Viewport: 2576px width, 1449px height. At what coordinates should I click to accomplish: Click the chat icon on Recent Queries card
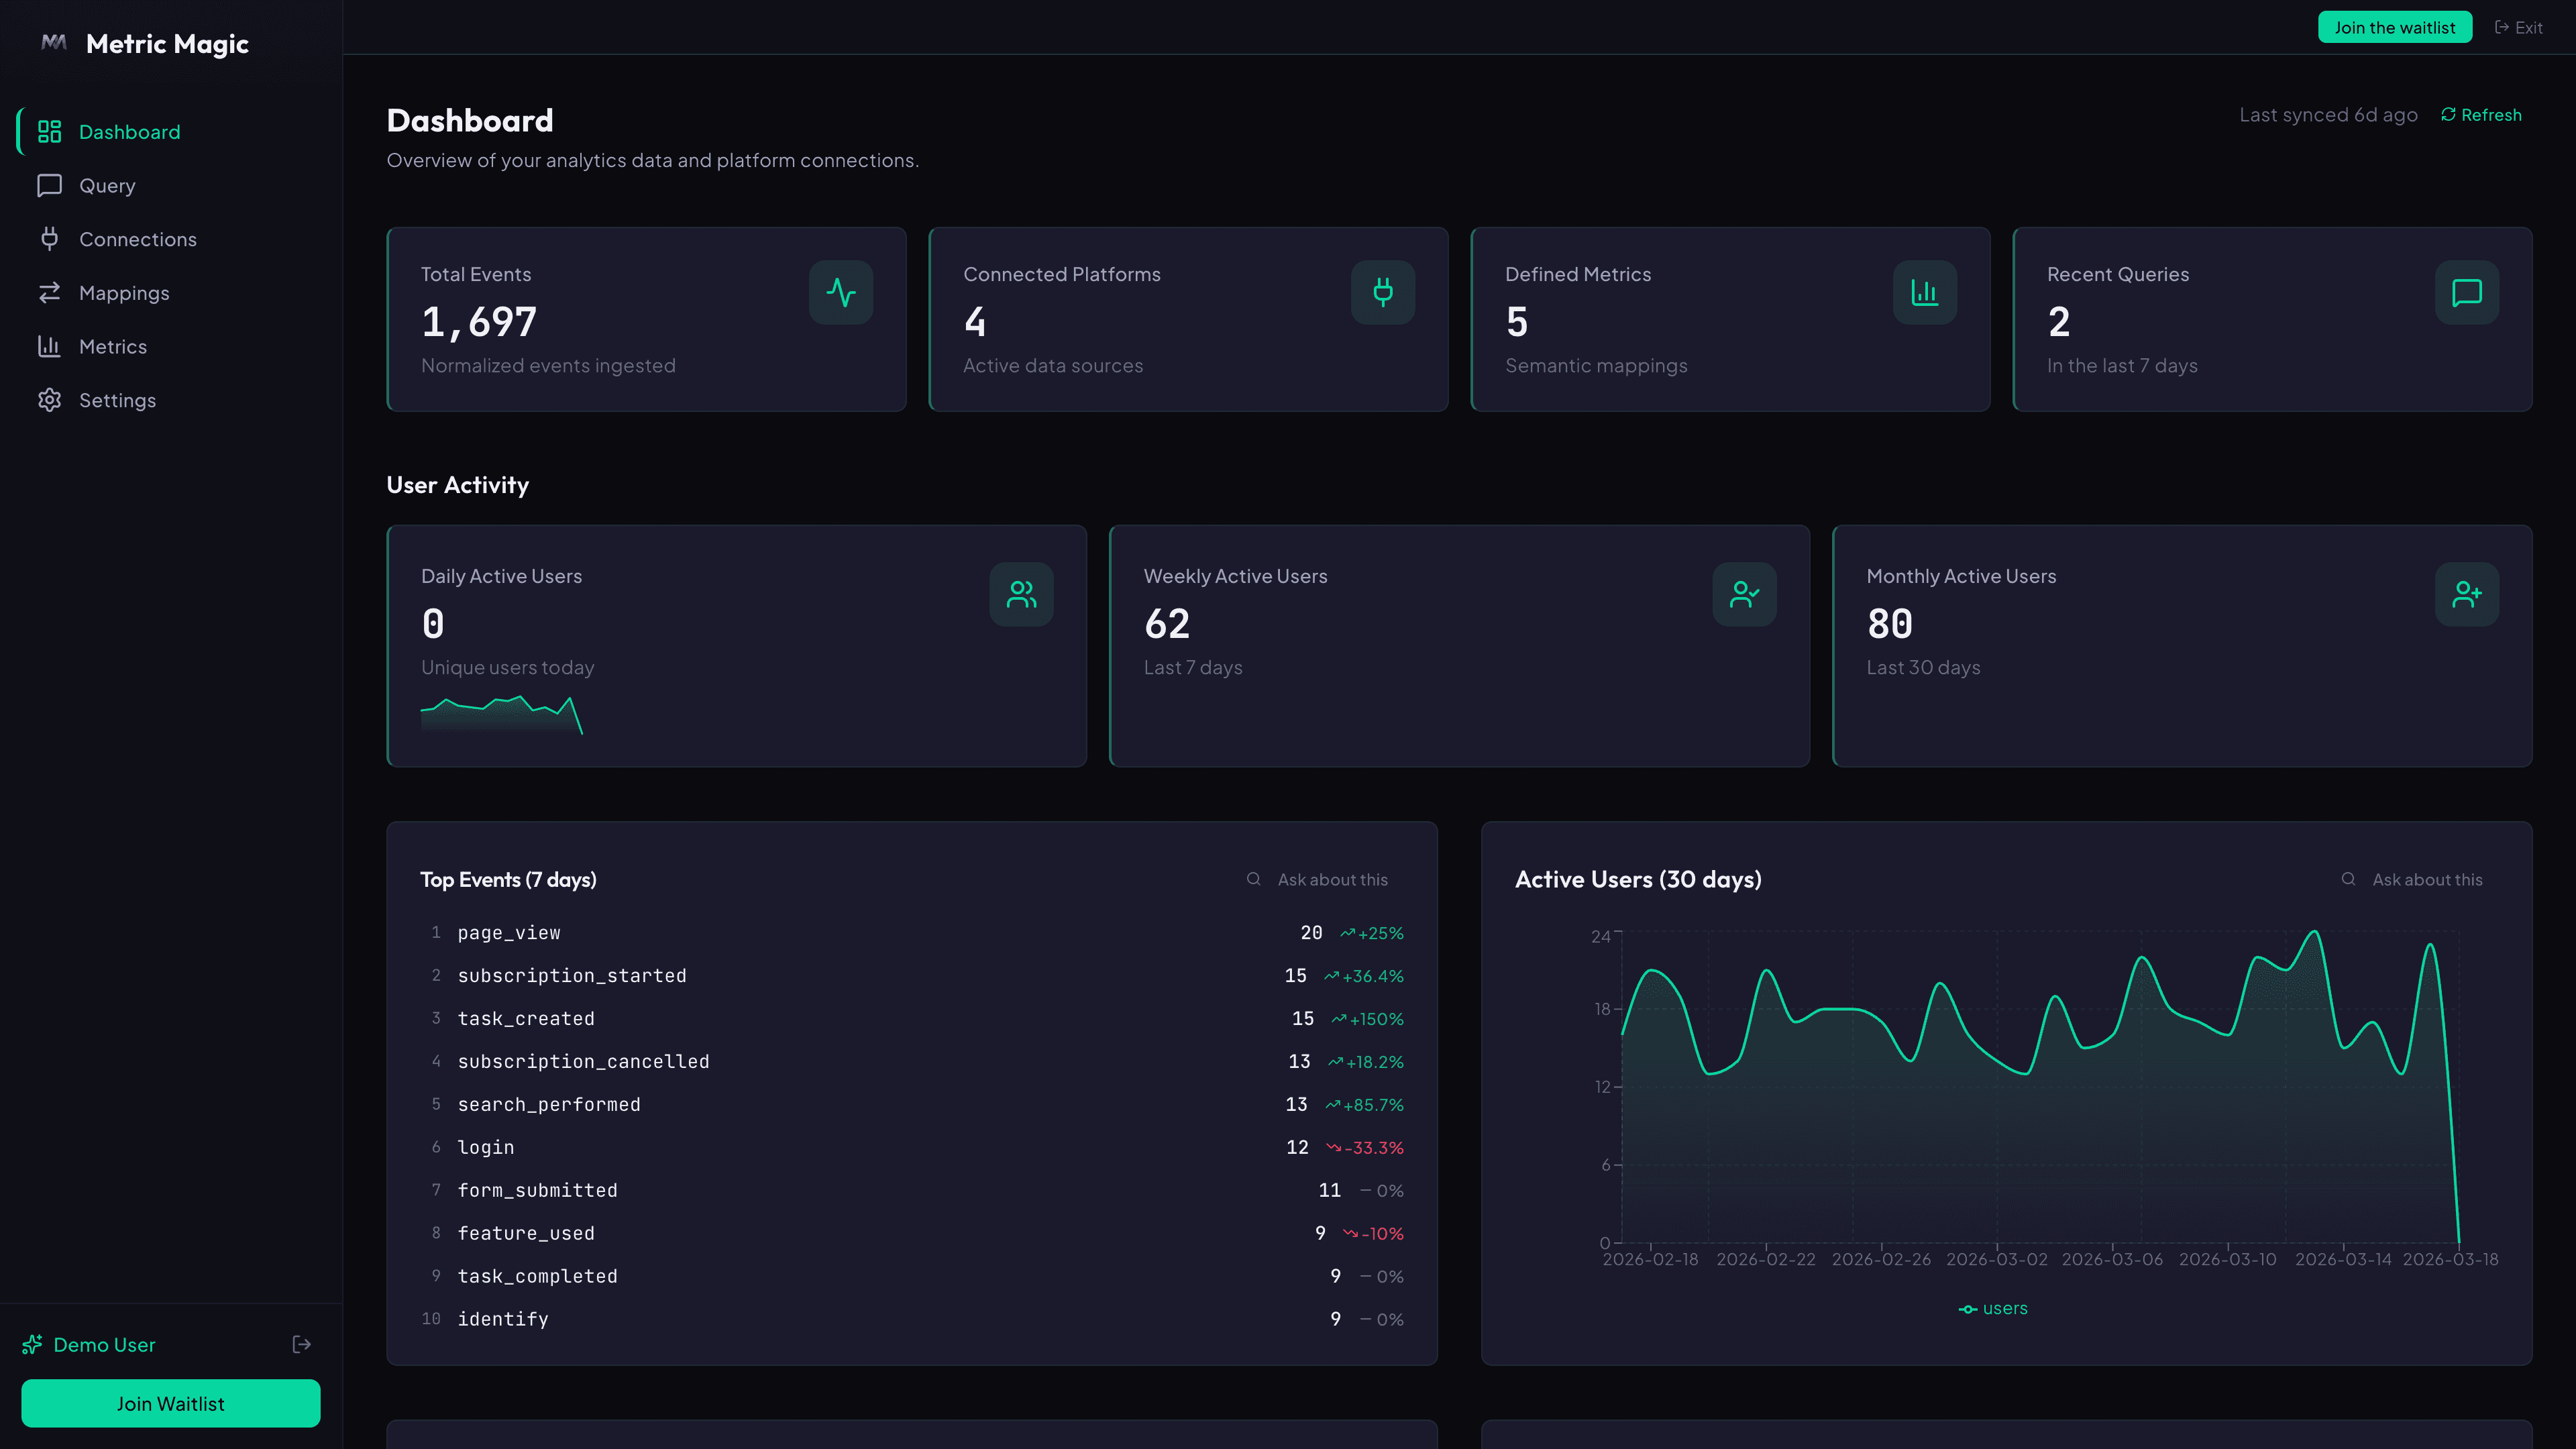coord(2465,292)
